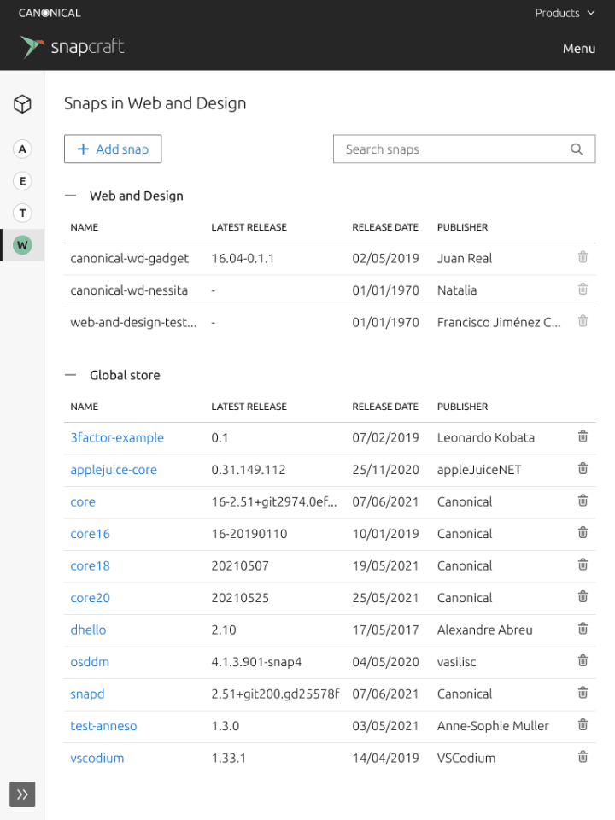Remove test-anneso with trash icon

pos(583,725)
